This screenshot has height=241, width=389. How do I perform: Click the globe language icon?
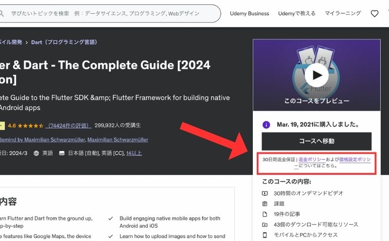point(36,153)
